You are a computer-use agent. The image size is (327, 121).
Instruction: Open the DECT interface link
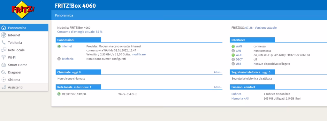[239, 60]
